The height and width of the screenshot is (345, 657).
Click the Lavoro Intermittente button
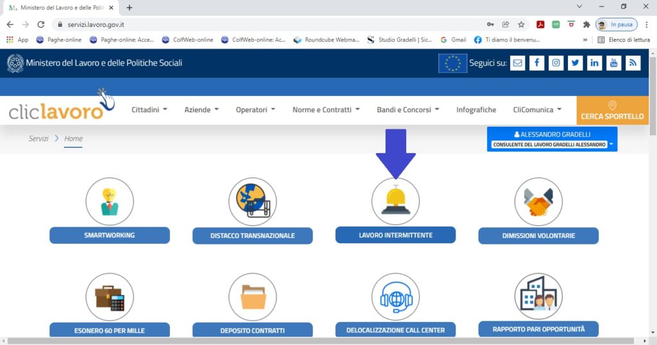pos(395,235)
